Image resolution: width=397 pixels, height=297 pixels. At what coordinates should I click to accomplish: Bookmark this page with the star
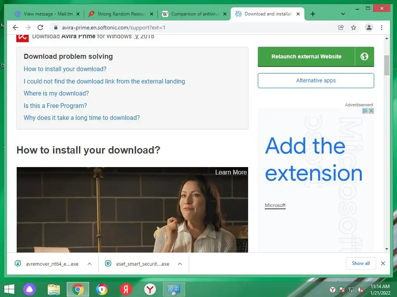tap(354, 27)
